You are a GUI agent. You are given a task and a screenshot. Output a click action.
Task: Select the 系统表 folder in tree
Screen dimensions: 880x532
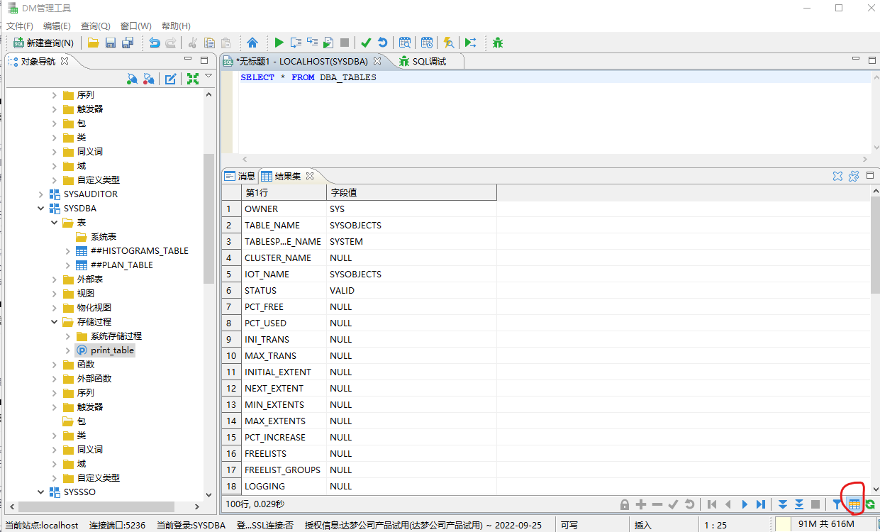point(104,237)
